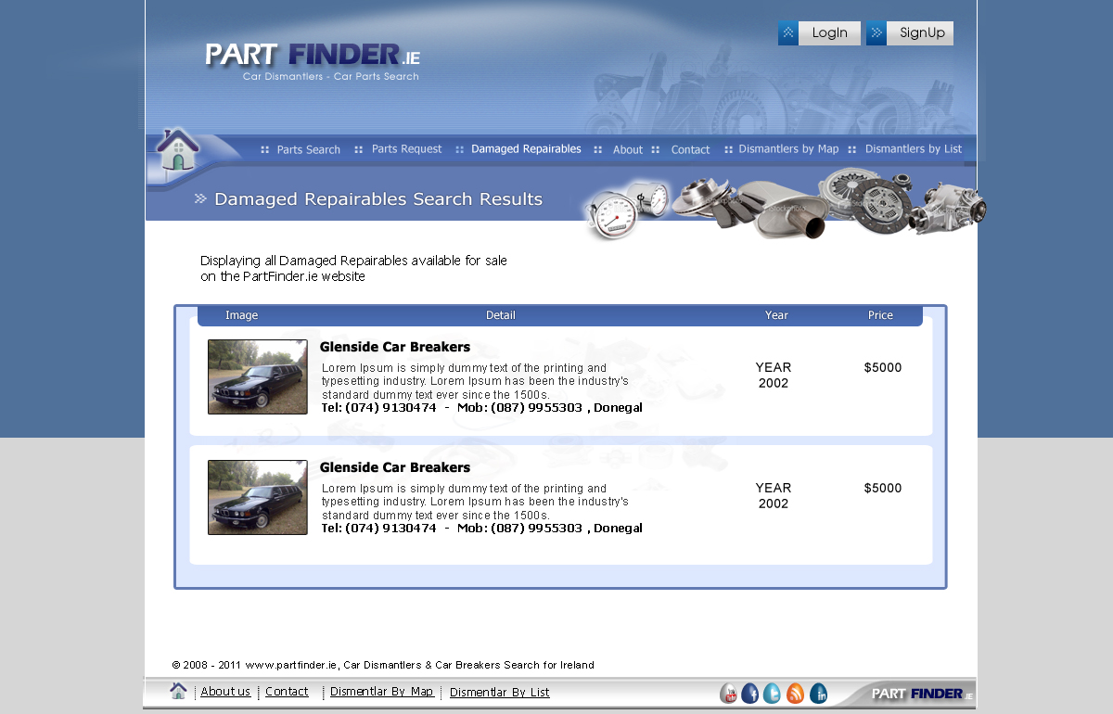Click the LinkedIn icon in the footer
This screenshot has height=714, width=1113.
tap(818, 693)
